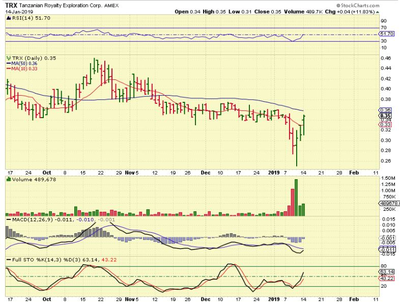Image resolution: width=400 pixels, height=305 pixels.
Task: Click the Full STO panel legend icon
Action: tap(8, 261)
